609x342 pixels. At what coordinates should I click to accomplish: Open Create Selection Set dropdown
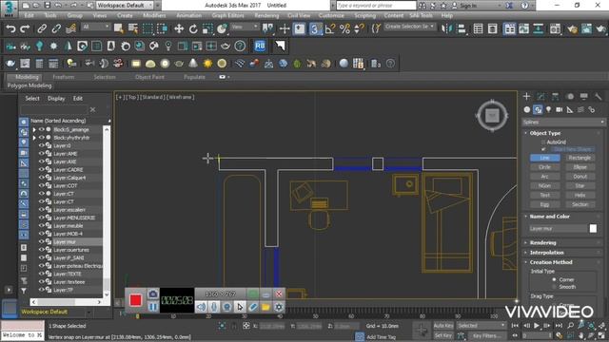[x=410, y=27]
